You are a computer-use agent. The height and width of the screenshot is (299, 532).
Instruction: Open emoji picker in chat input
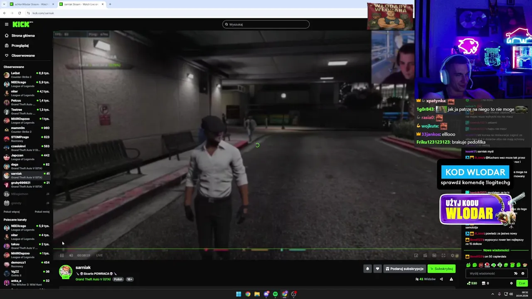coord(523,274)
